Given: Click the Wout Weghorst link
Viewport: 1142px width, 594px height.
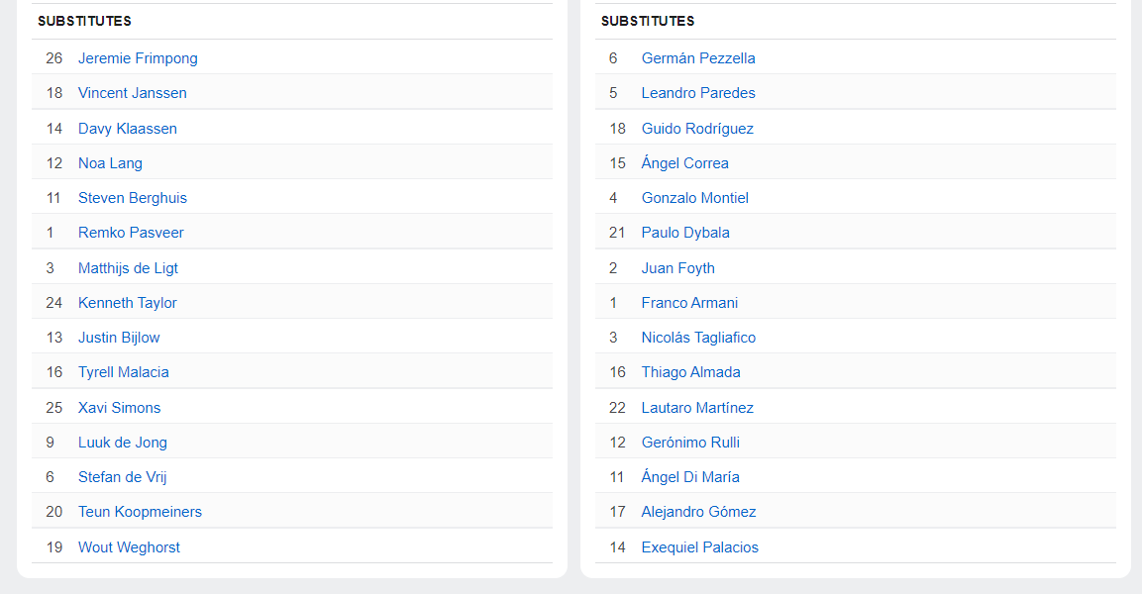Looking at the screenshot, I should 129,547.
